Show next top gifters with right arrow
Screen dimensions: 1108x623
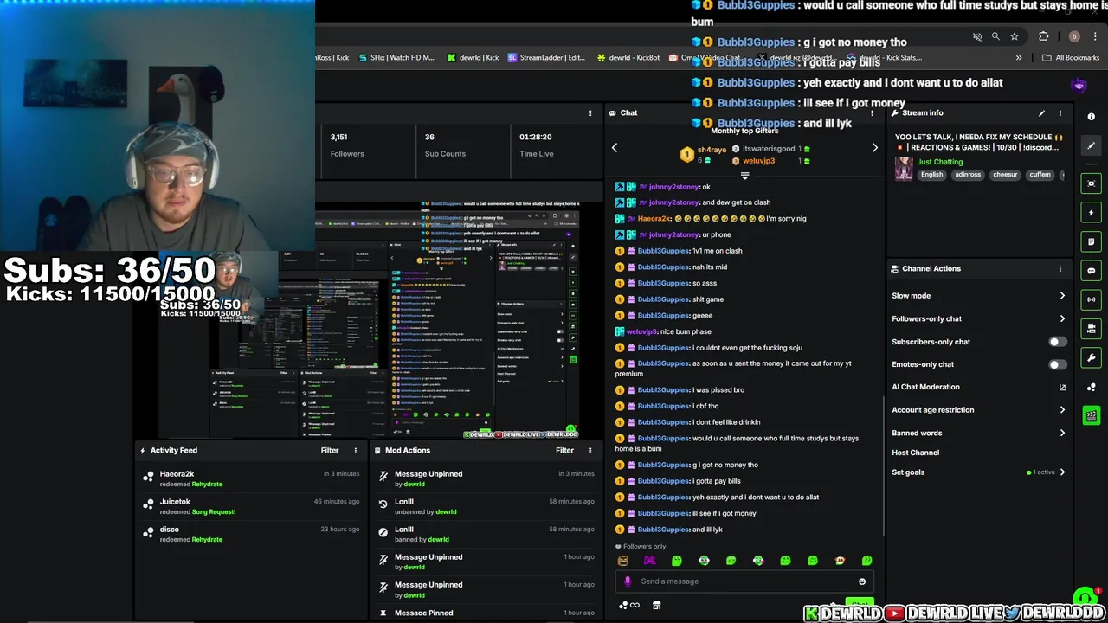point(874,148)
